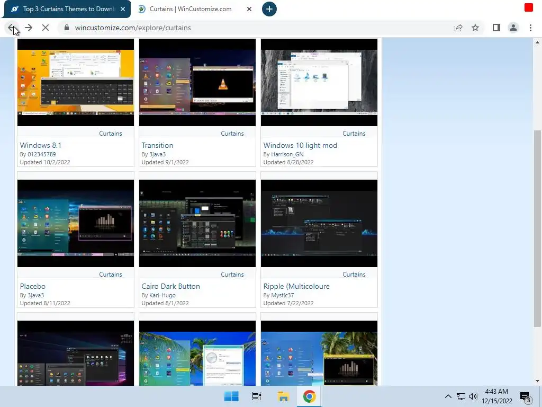Viewport: 542px width, 407px height.
Task: View author Mystic37's profile
Action: (x=282, y=295)
